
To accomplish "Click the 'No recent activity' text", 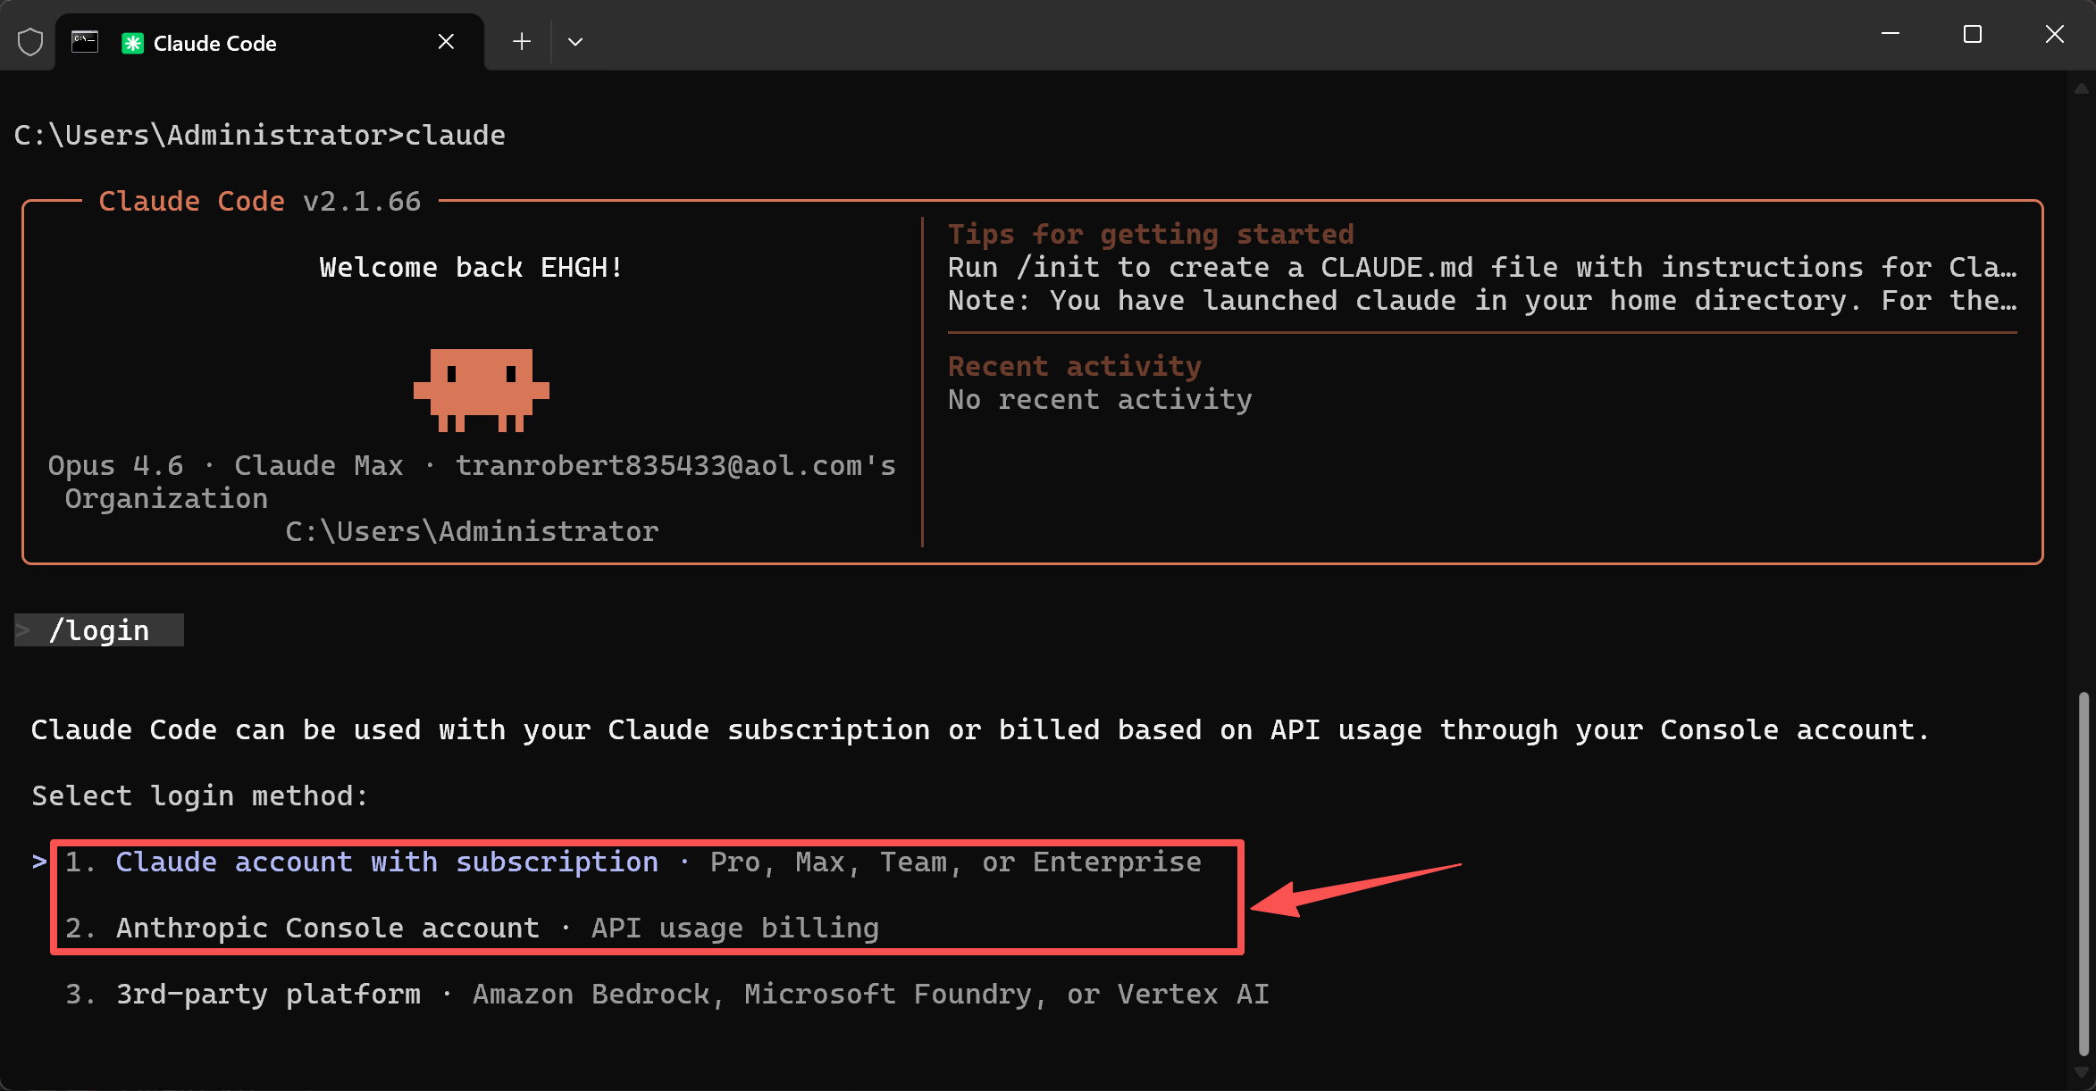I will click(1100, 399).
